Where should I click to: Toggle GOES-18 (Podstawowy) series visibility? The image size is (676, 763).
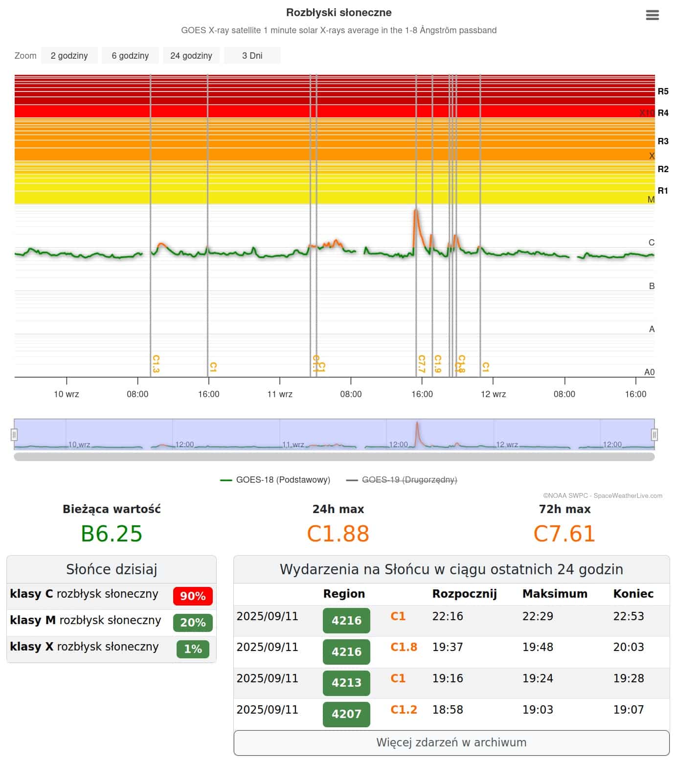pyautogui.click(x=275, y=480)
